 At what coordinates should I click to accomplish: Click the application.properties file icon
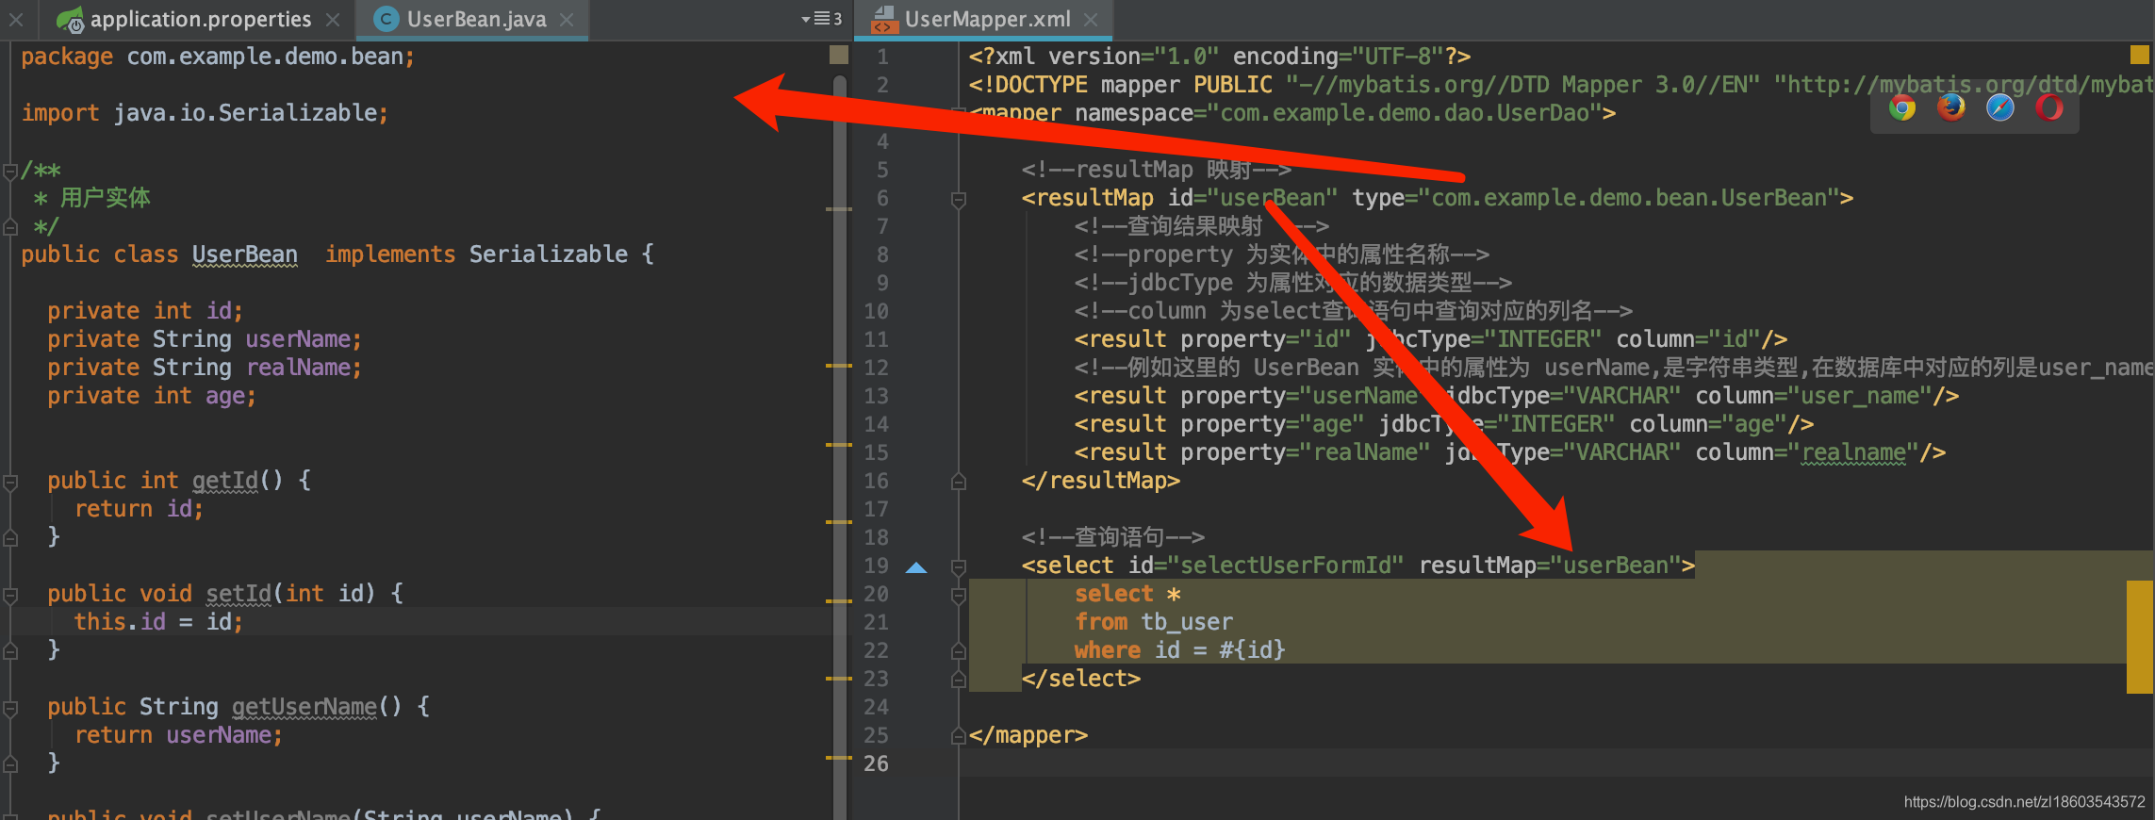(70, 19)
